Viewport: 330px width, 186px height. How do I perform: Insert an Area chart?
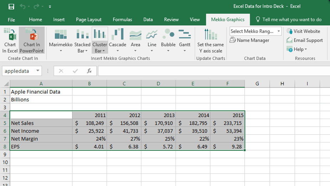[x=136, y=40]
